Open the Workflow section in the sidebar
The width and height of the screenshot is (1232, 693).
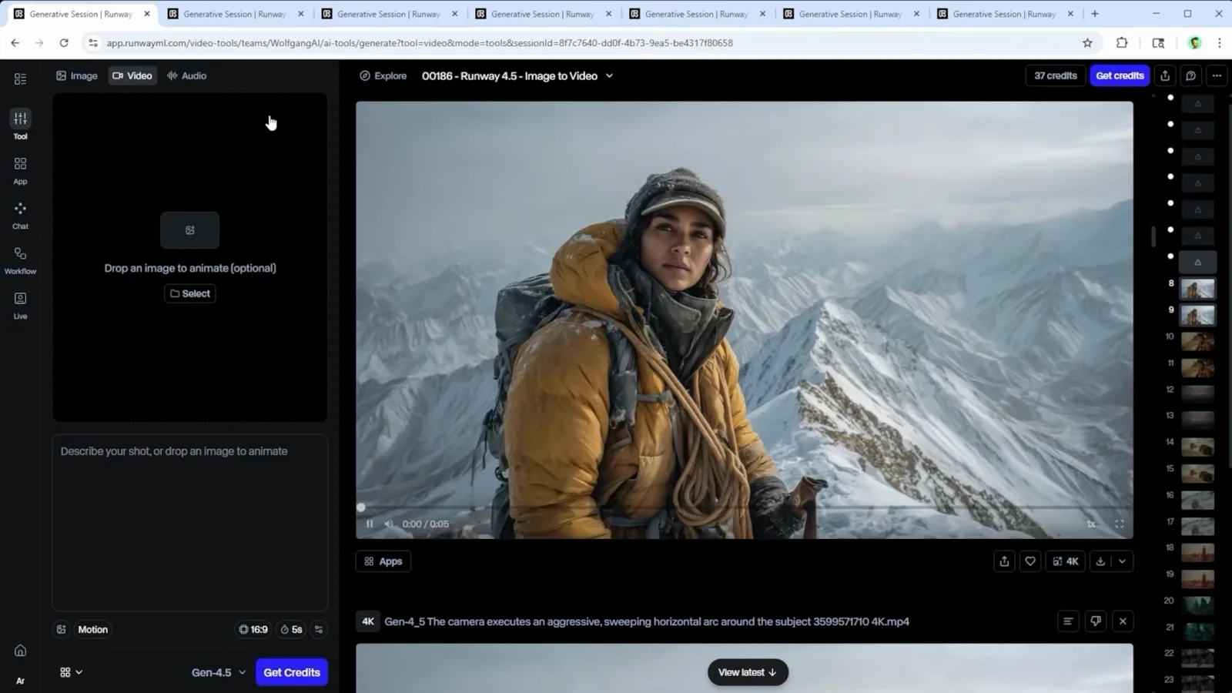[x=20, y=260]
